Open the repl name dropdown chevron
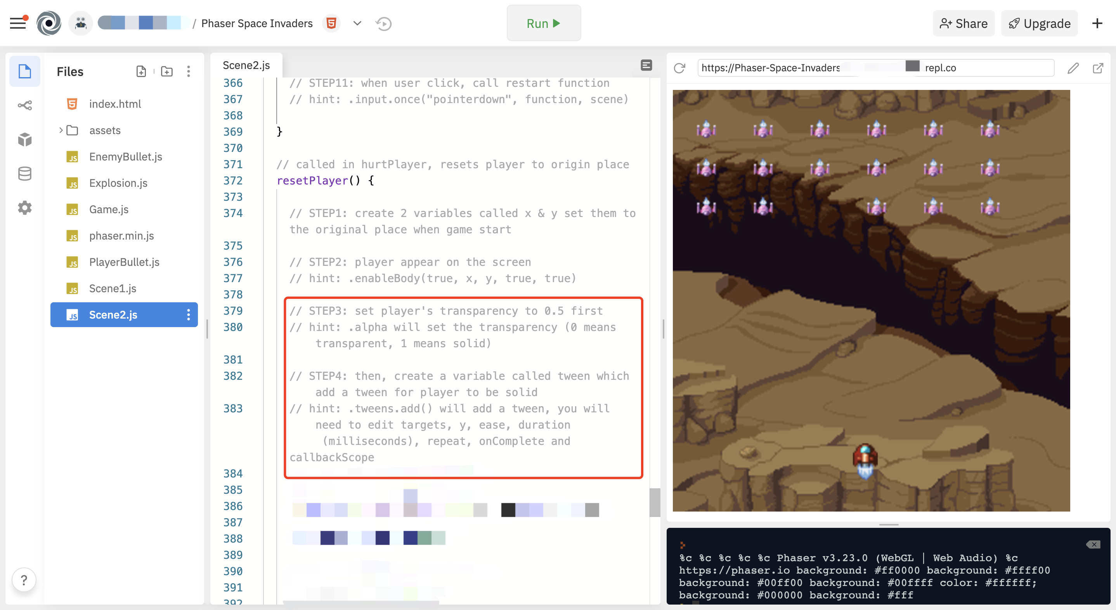The width and height of the screenshot is (1116, 610). (x=357, y=23)
